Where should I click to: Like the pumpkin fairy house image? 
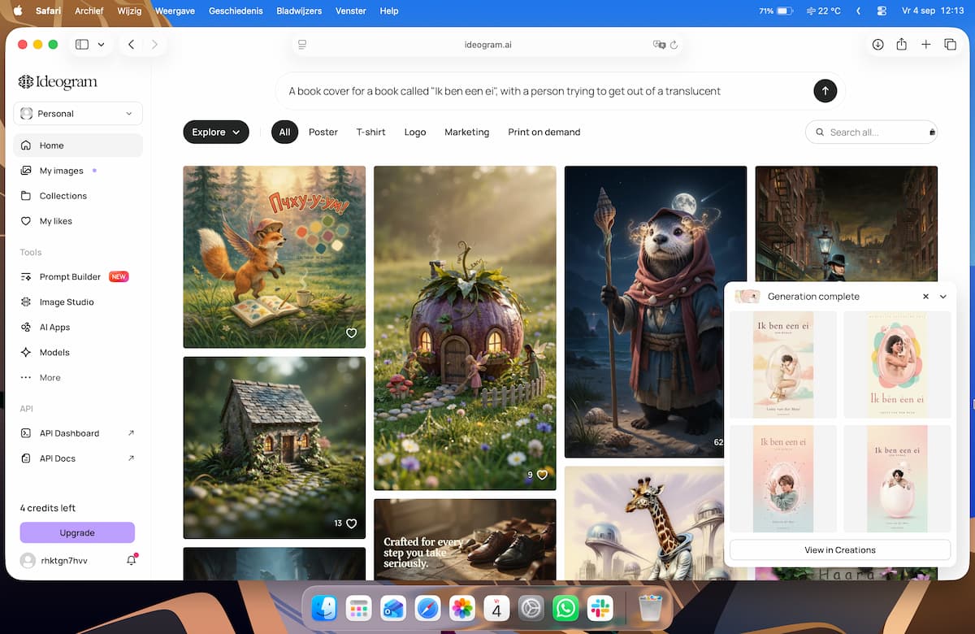542,475
